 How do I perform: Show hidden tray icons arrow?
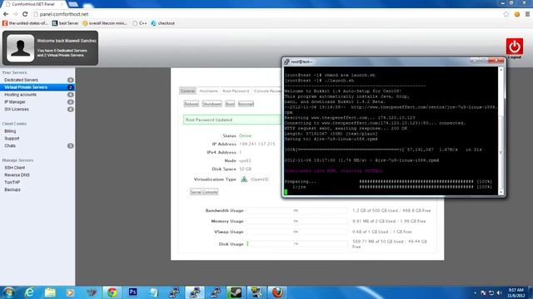coord(475,292)
